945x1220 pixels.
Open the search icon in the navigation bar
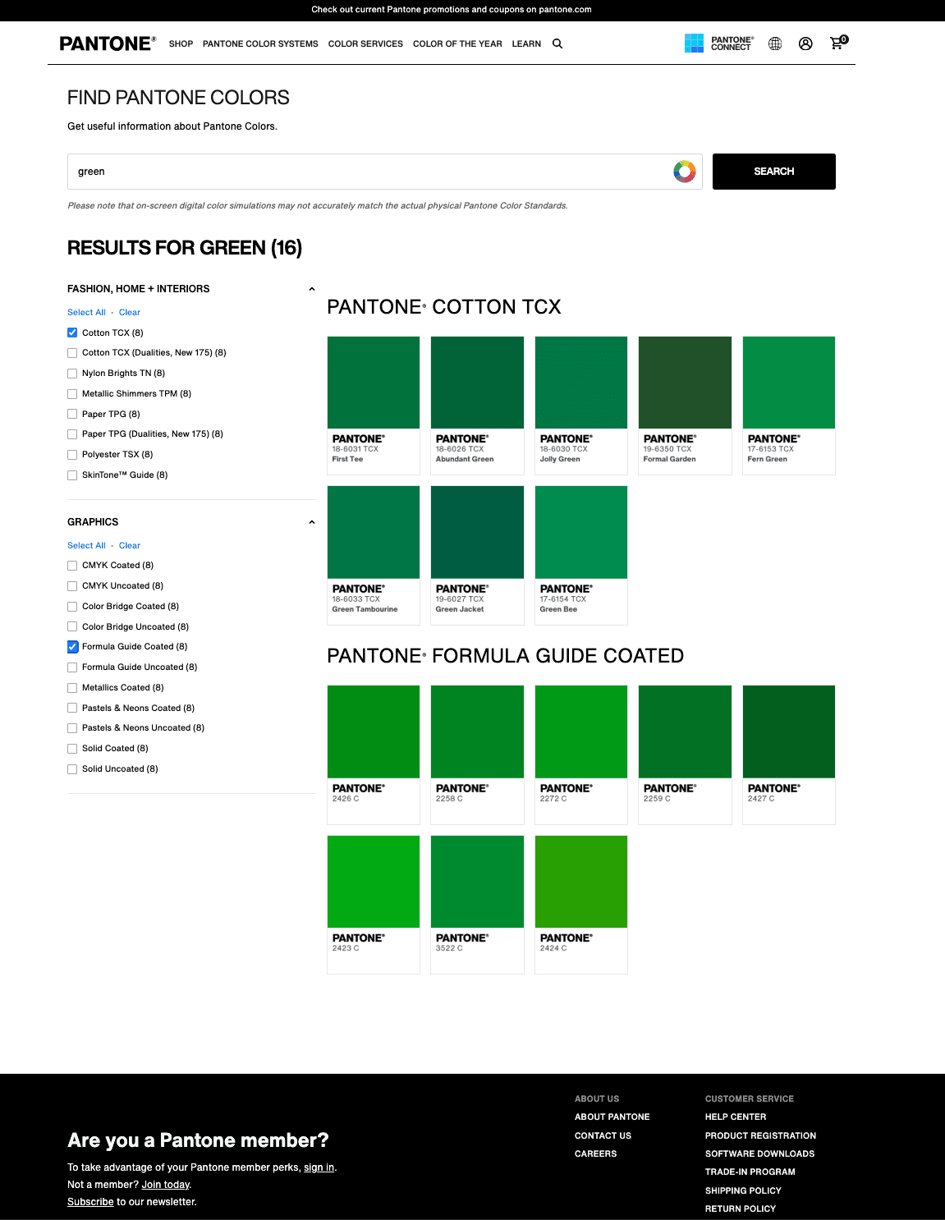point(557,44)
